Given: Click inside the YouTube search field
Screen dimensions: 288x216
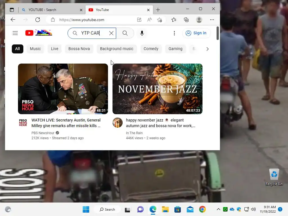Looking at the screenshot, I should pyautogui.click(x=92, y=33).
